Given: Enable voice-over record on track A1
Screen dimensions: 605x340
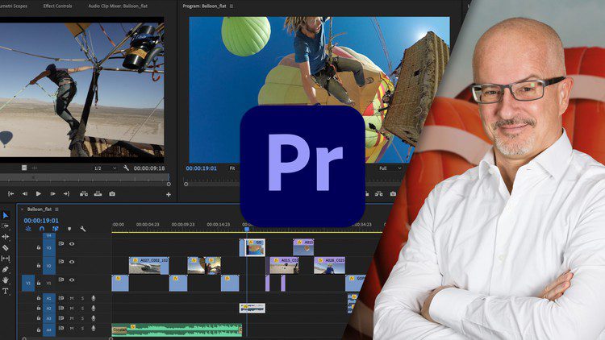Looking at the screenshot, I should [x=93, y=298].
